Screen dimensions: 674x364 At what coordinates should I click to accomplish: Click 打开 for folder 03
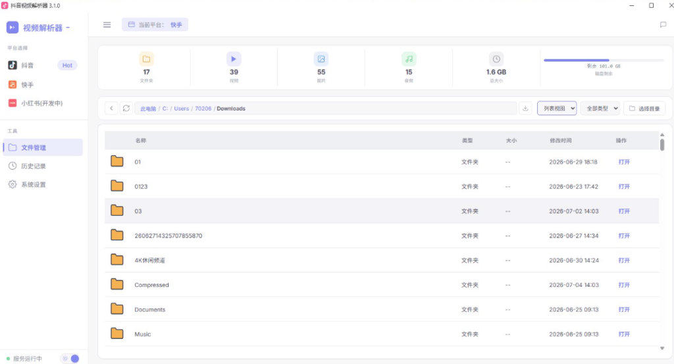(x=624, y=211)
